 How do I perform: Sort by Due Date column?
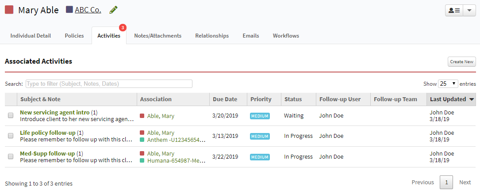228,99
